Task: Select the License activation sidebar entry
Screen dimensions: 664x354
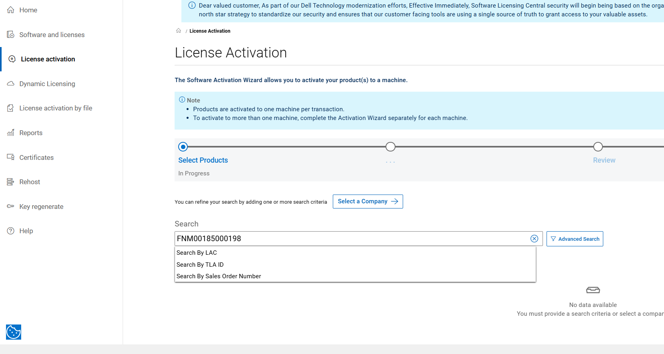Action: tap(48, 59)
